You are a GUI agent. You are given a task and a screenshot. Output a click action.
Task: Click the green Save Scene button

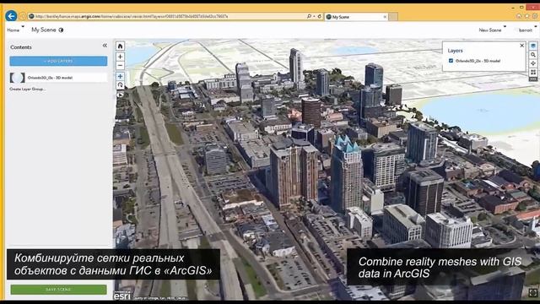tap(58, 290)
